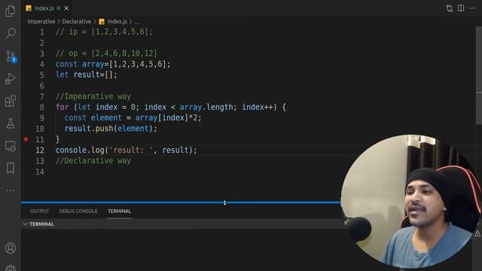Split the editor to the right
This screenshot has height=271, width=482.
pyautogui.click(x=461, y=8)
